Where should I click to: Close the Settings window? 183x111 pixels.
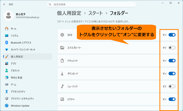coord(179,3)
